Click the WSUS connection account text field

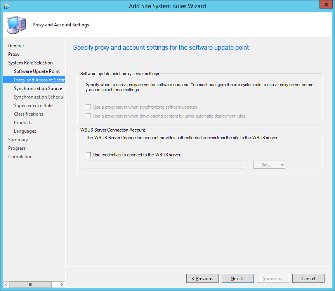point(165,165)
